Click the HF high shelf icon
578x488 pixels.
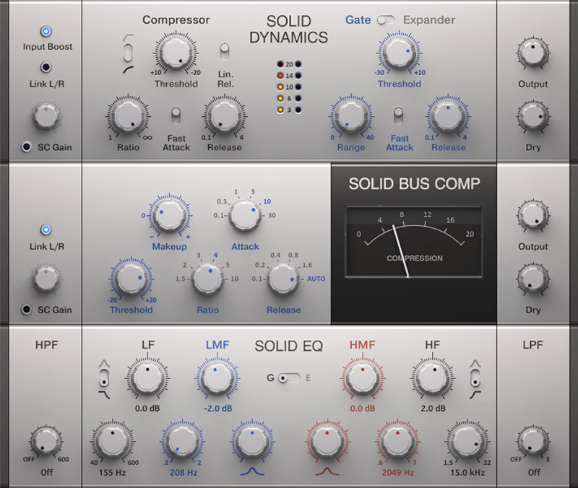pos(475,395)
